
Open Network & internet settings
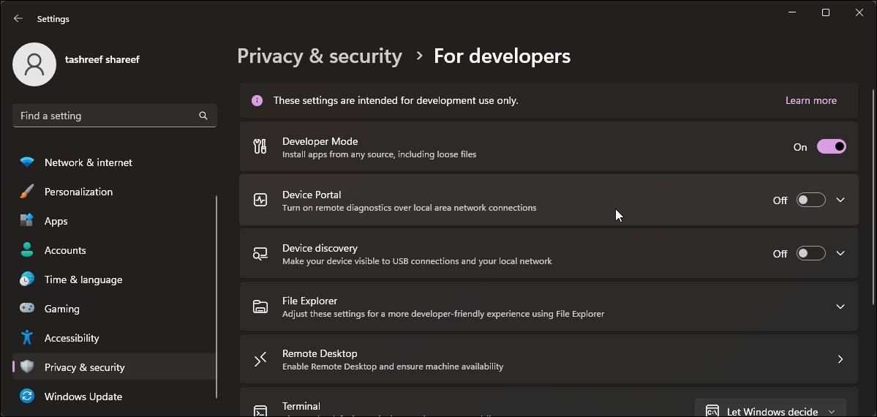point(114,162)
